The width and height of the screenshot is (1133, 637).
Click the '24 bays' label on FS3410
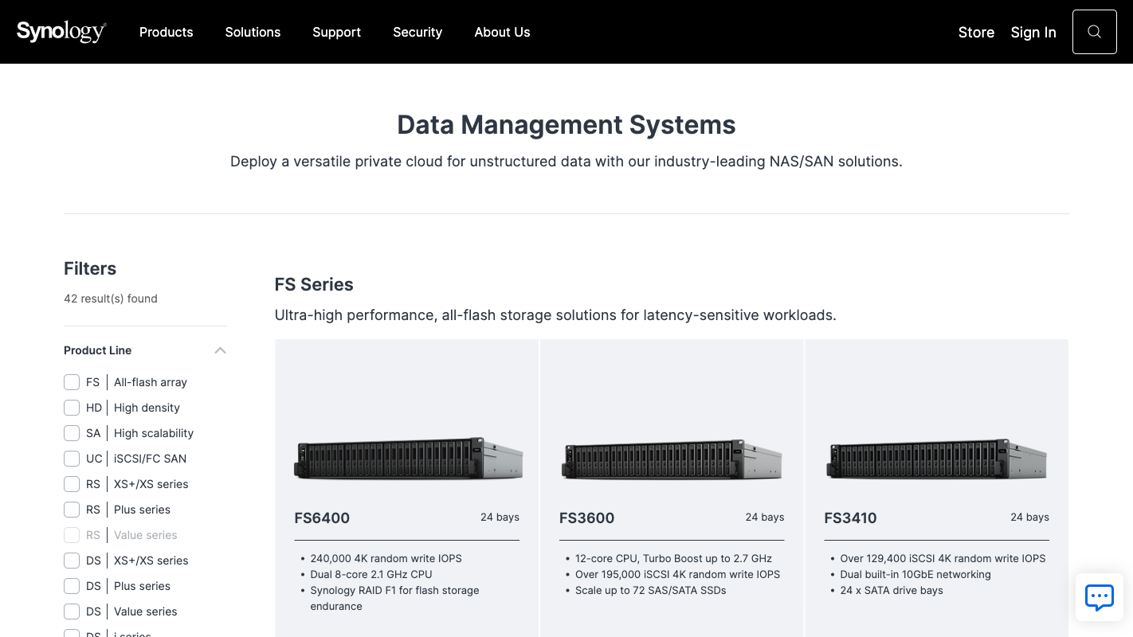pos(1029,517)
